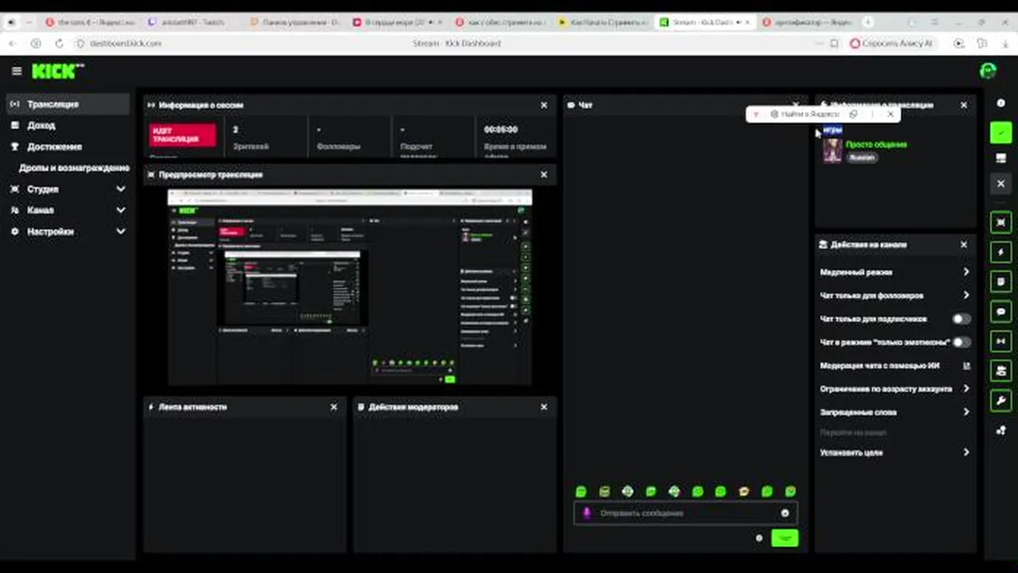Click the chat bubble widget icon in the right sidebar
Screen dimensions: 1018x573
coord(1001,311)
